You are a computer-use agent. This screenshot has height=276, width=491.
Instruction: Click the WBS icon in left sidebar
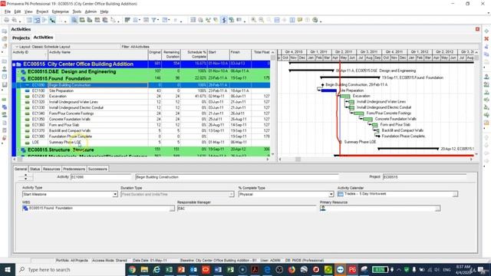tap(5, 107)
